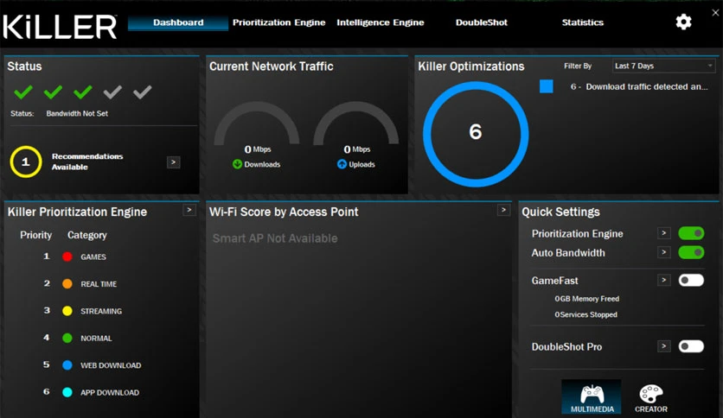Click the blue optimizations ring showing 6

pyautogui.click(x=476, y=134)
